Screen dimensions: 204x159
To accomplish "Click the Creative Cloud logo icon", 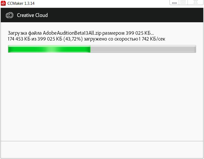I will (10, 15).
